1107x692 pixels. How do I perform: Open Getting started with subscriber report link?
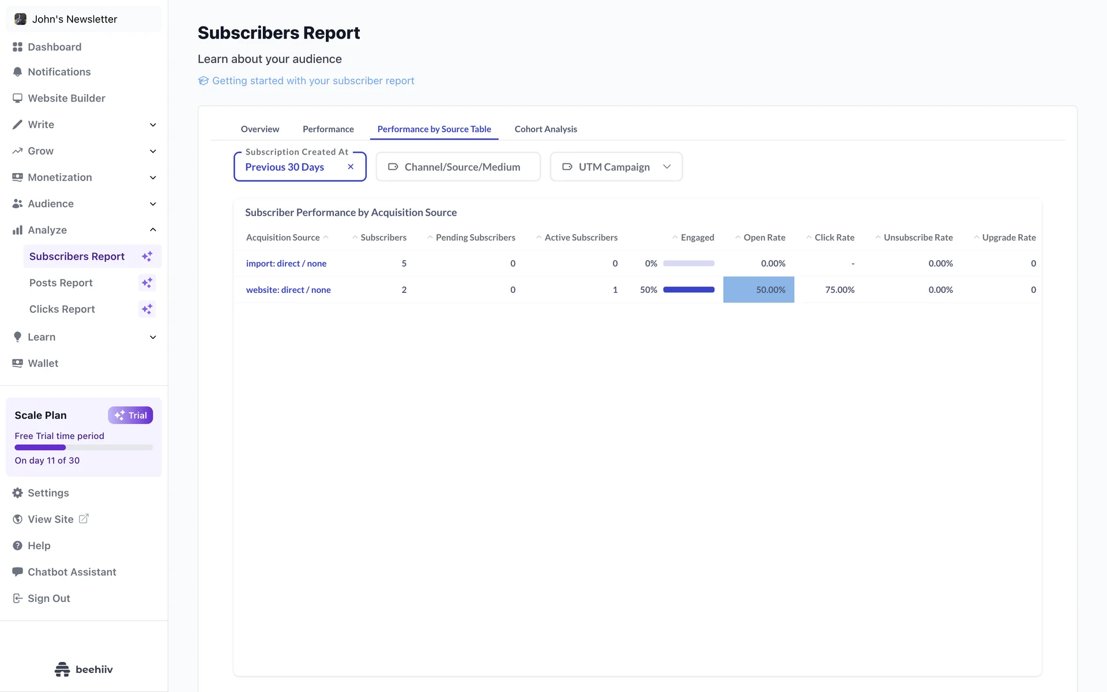pyautogui.click(x=312, y=81)
